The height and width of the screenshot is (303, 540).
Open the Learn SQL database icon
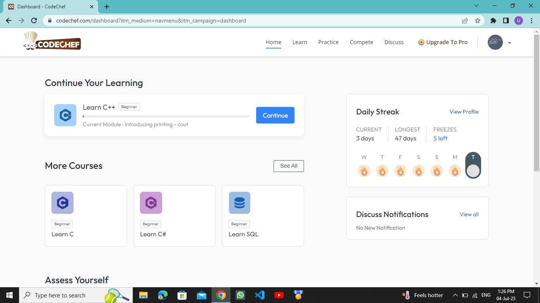[x=240, y=203]
